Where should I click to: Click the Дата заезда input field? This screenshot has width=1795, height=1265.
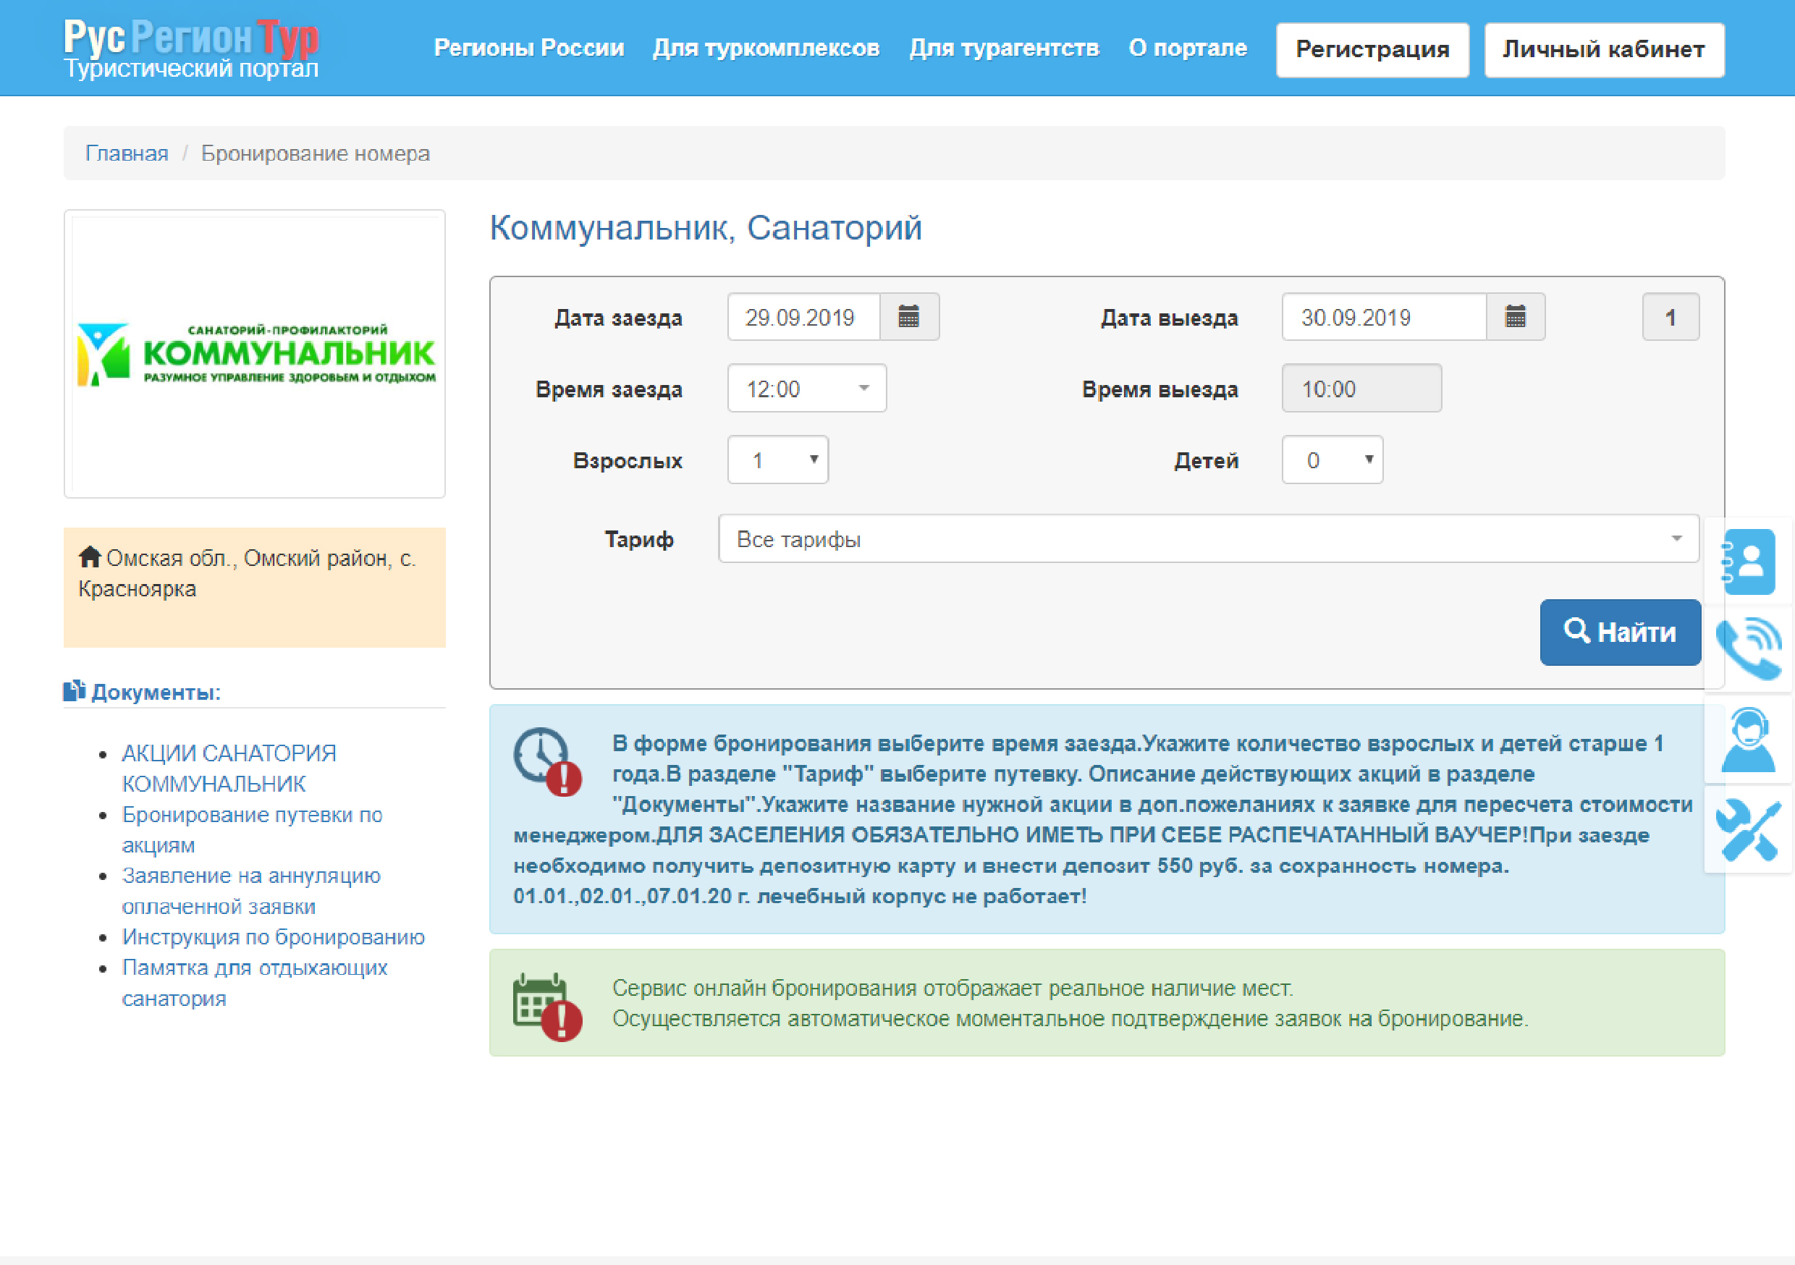pos(803,317)
